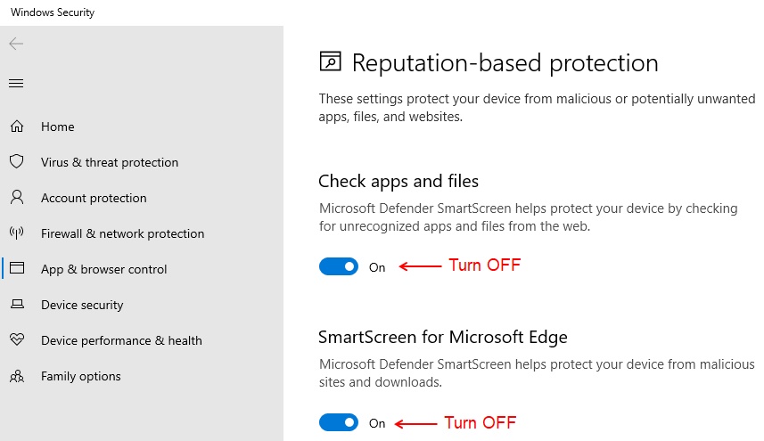The image size is (764, 441).
Task: Click the Windows Security title text
Action: [53, 12]
